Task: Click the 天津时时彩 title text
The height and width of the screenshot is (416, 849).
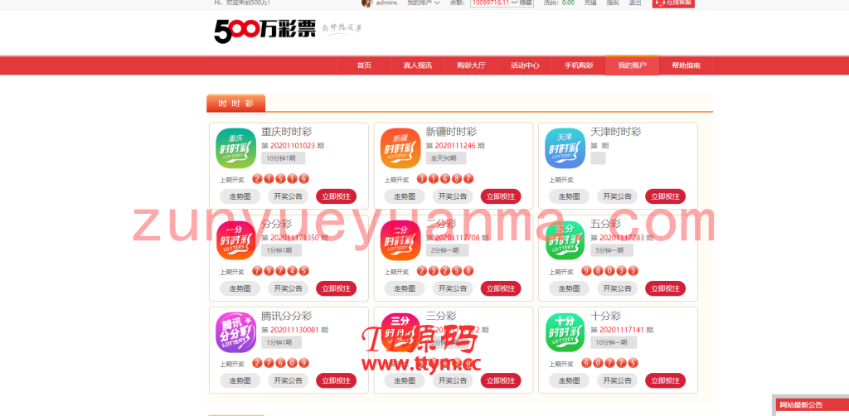Action: point(616,132)
